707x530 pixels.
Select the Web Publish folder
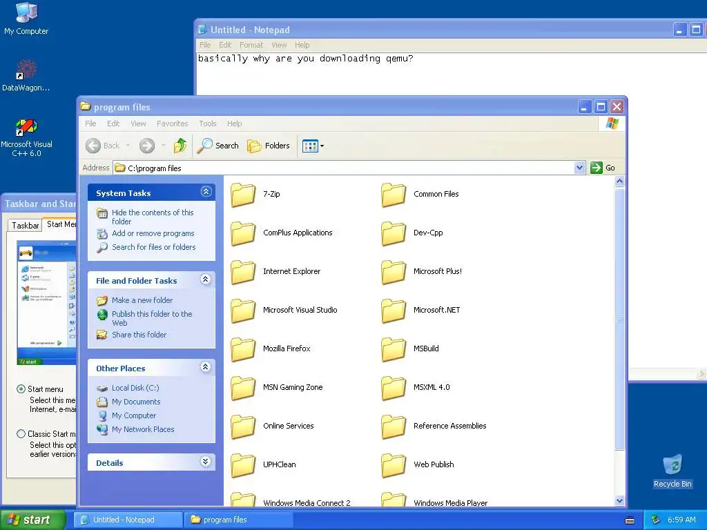click(418, 464)
